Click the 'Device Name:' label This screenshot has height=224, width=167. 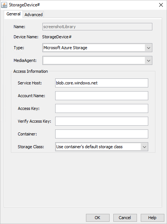point(26,37)
